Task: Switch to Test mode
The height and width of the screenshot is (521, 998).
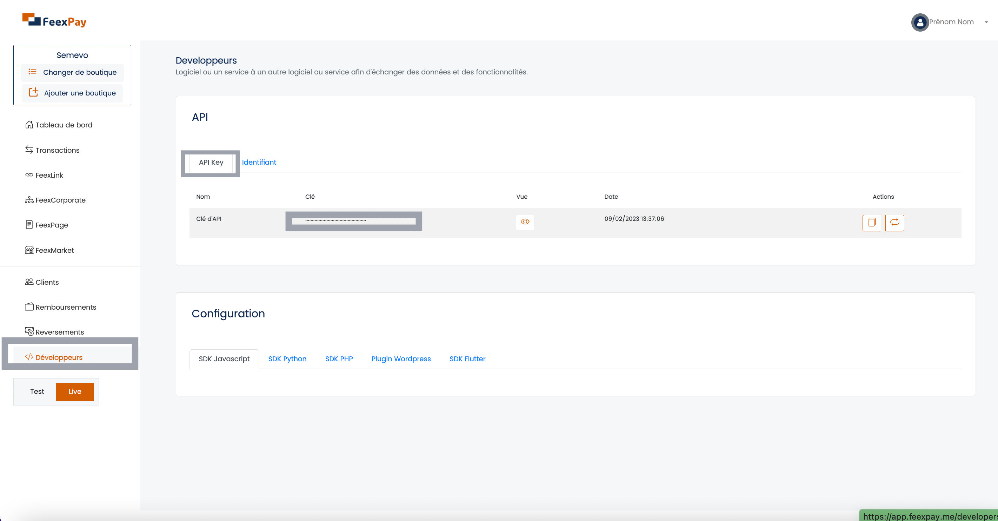Action: pyautogui.click(x=37, y=391)
